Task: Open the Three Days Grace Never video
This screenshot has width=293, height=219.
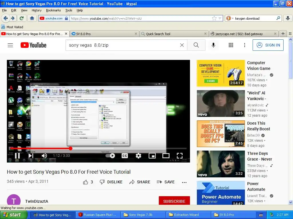Action: coord(221,164)
